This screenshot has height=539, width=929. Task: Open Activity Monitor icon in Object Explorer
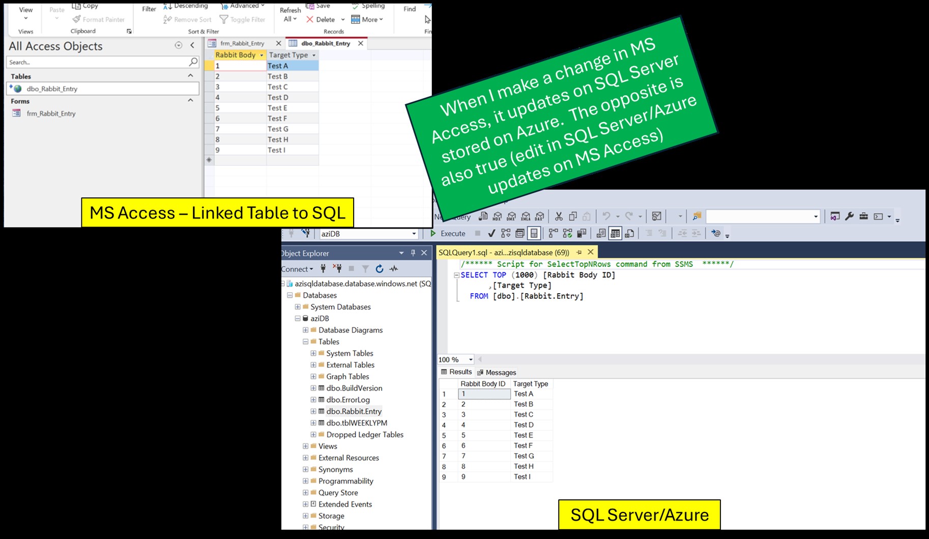393,269
